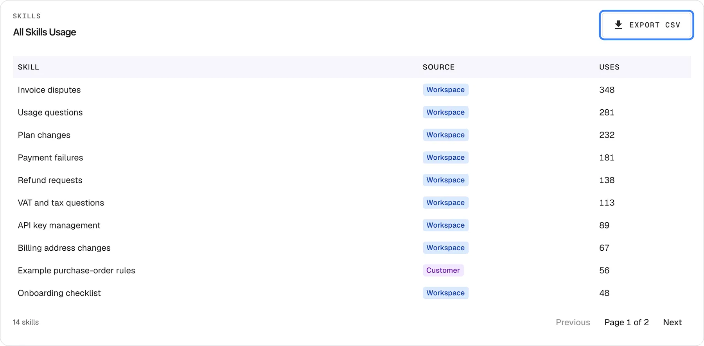Screen dimensions: 704x346
Task: Click Workspace badge for Invoice disputes
Action: point(445,90)
